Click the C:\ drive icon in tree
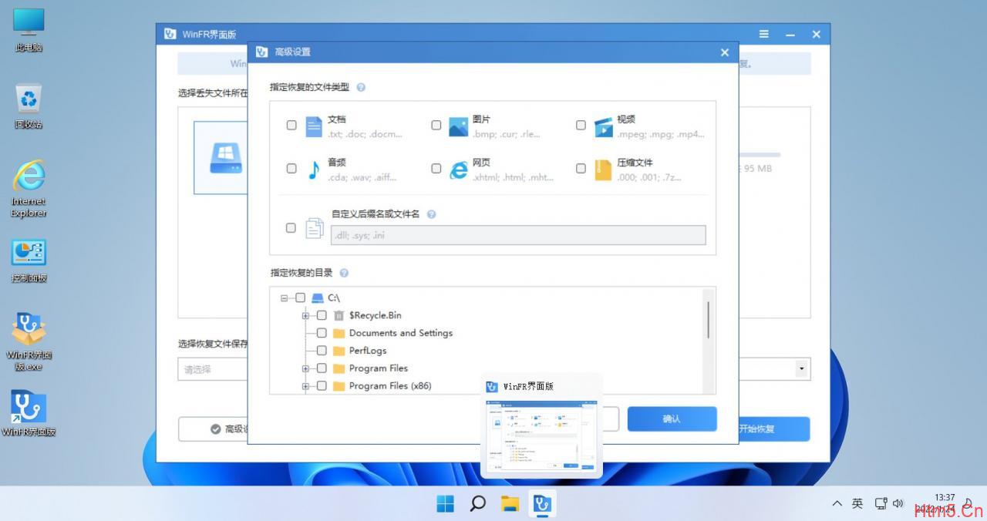The image size is (987, 521). tap(318, 297)
